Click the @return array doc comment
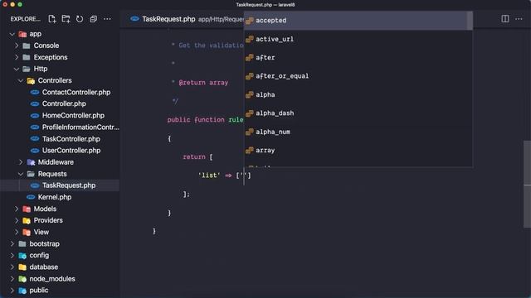 [203, 83]
